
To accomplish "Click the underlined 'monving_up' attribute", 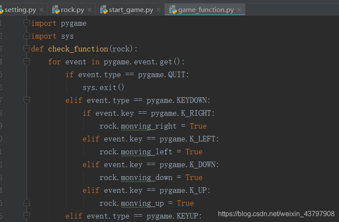I will 142,203.
